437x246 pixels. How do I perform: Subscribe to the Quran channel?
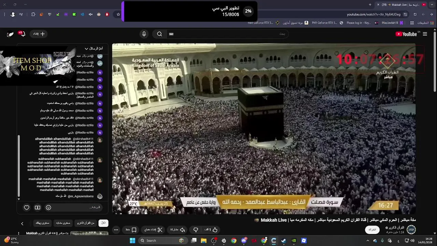(372, 230)
